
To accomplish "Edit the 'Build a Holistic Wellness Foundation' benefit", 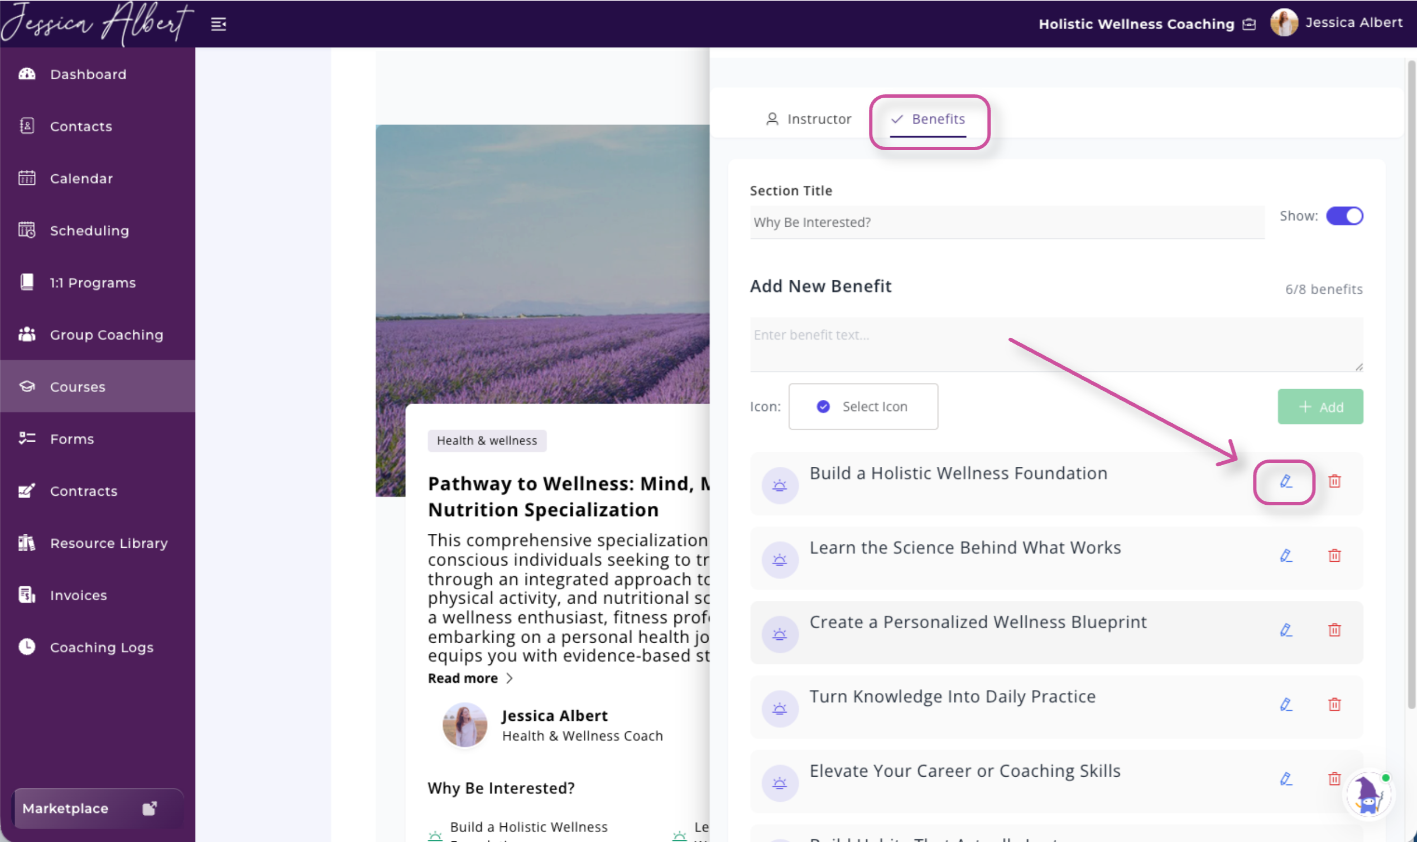I will 1285,482.
